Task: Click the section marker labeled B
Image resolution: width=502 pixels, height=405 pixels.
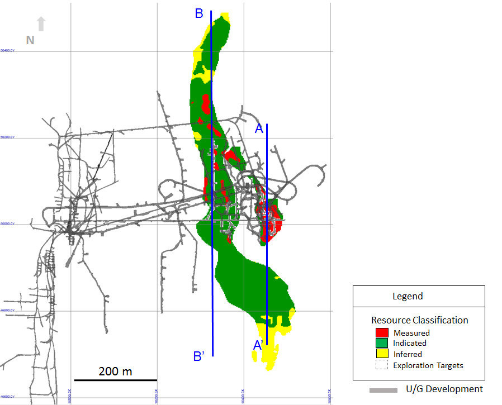Action: point(199,12)
